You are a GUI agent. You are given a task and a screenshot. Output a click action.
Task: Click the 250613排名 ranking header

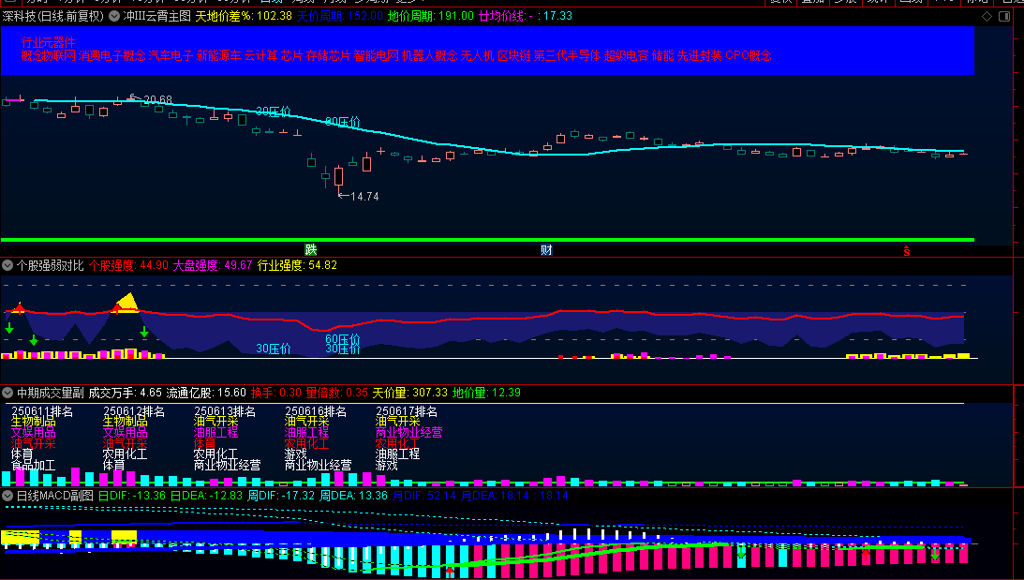click(x=225, y=411)
